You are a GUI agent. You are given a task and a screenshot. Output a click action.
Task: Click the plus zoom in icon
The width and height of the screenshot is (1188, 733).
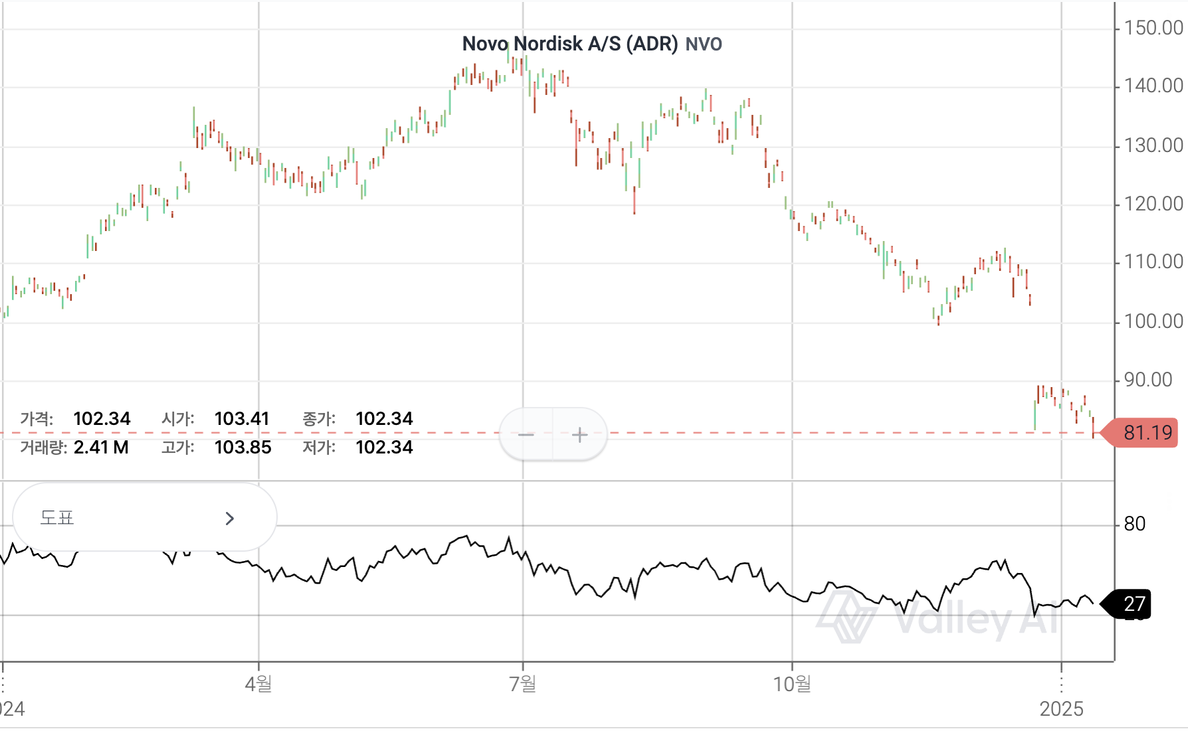click(579, 435)
